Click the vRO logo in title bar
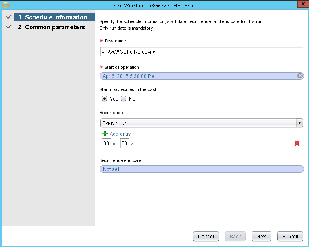 (x=5, y=5)
